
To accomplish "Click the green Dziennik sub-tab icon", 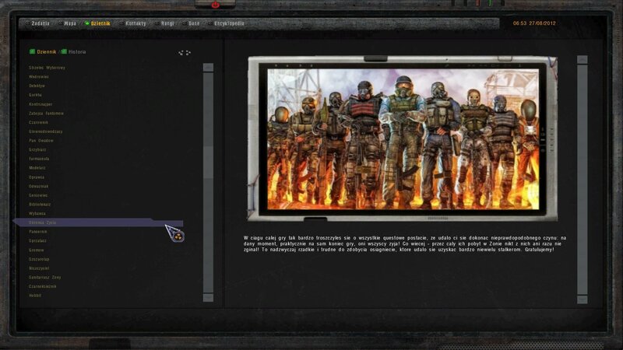I will [32, 52].
